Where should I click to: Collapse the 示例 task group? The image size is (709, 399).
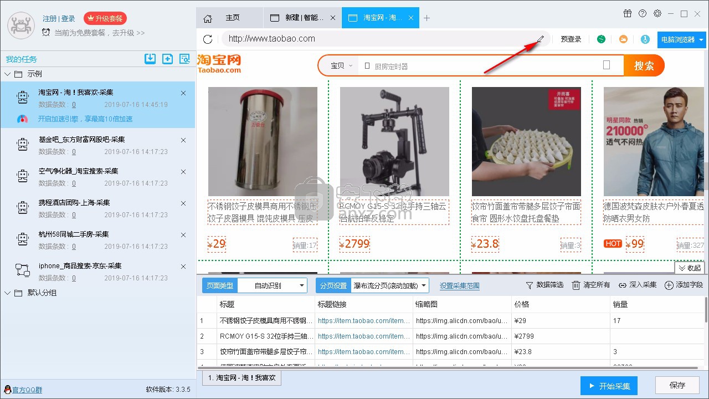(8, 74)
